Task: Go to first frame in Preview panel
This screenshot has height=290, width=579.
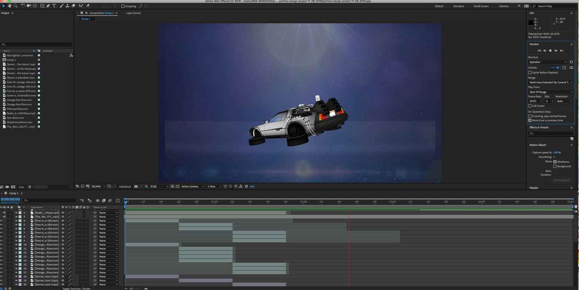Action: [x=539, y=51]
